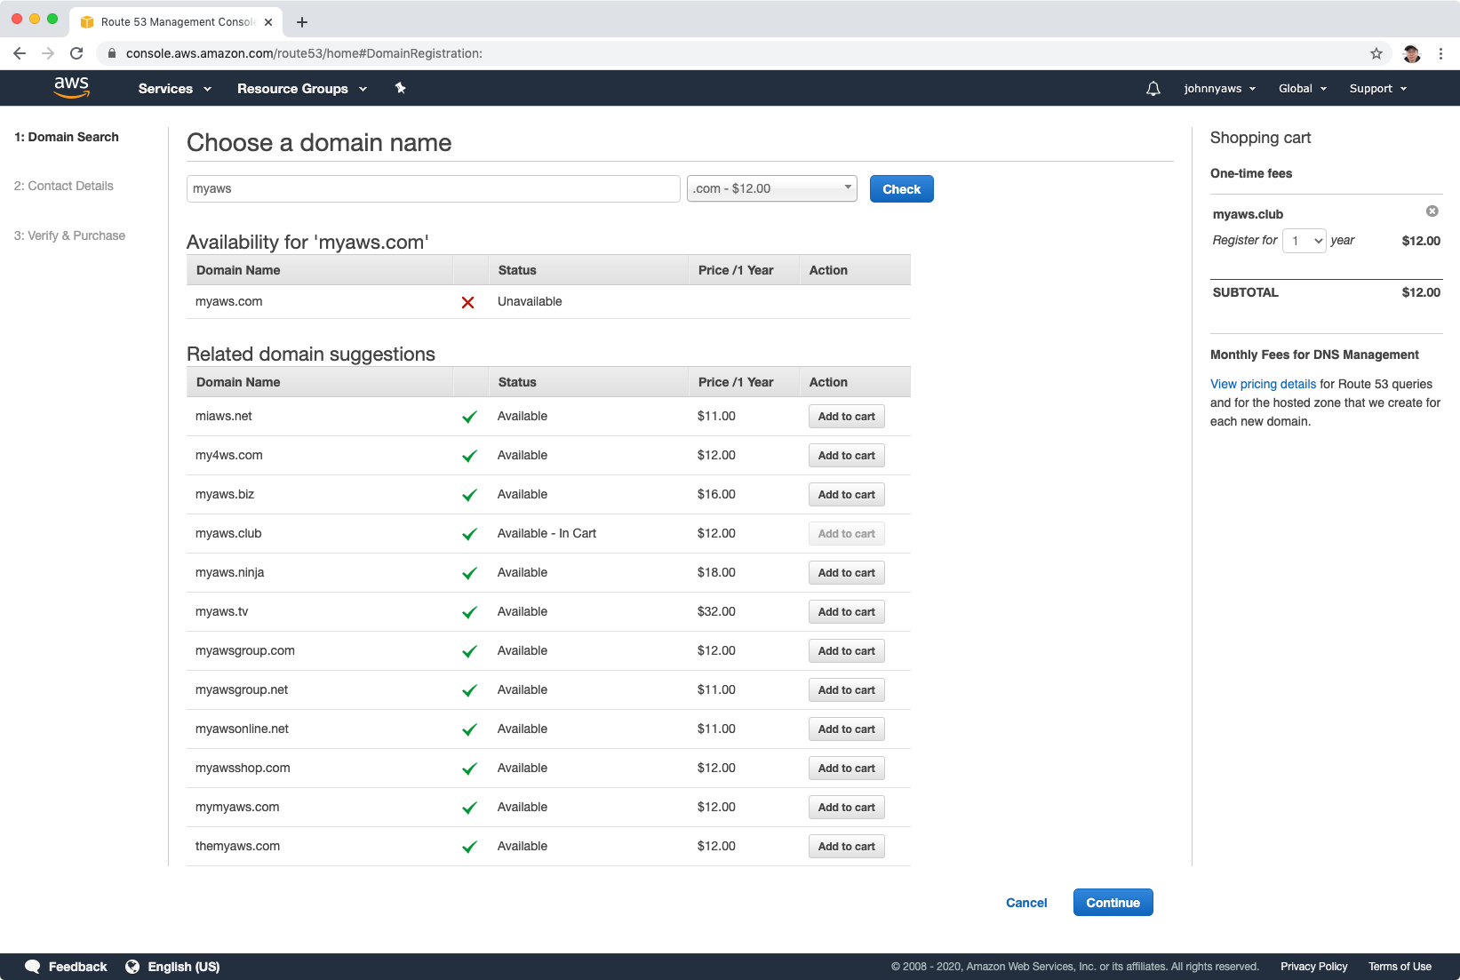Image resolution: width=1460 pixels, height=980 pixels.
Task: Click the myaws.club row domain name
Action: tap(228, 534)
